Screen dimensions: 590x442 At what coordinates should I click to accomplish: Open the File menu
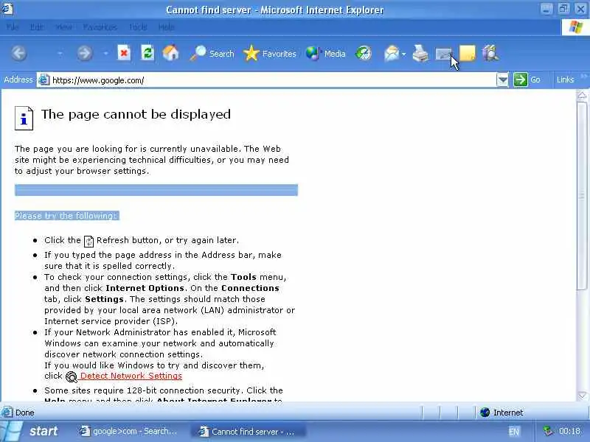pos(13,27)
